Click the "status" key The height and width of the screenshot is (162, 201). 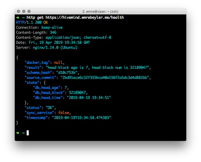click(33, 108)
